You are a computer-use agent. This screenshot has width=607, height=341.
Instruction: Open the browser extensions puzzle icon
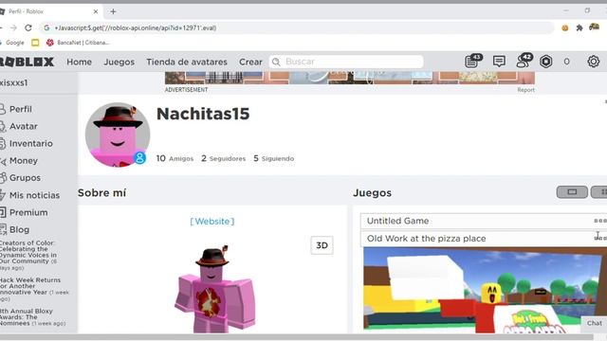point(579,27)
